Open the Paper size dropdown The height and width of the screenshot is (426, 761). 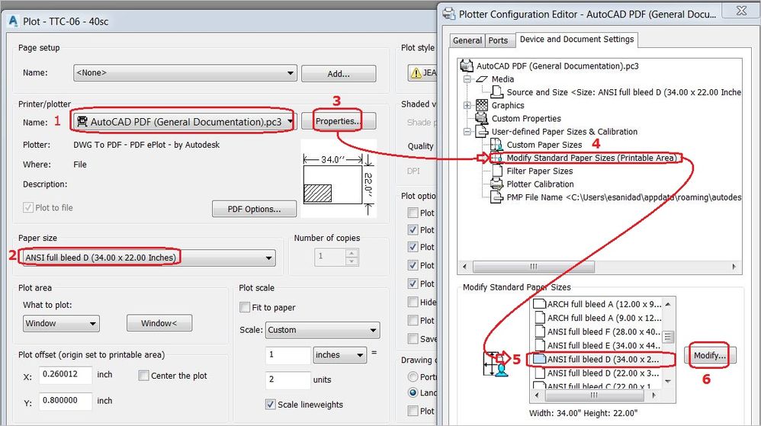[149, 258]
